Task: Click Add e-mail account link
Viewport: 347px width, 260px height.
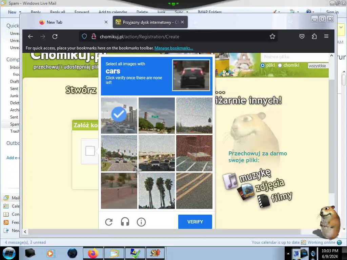Action: [x=13, y=158]
